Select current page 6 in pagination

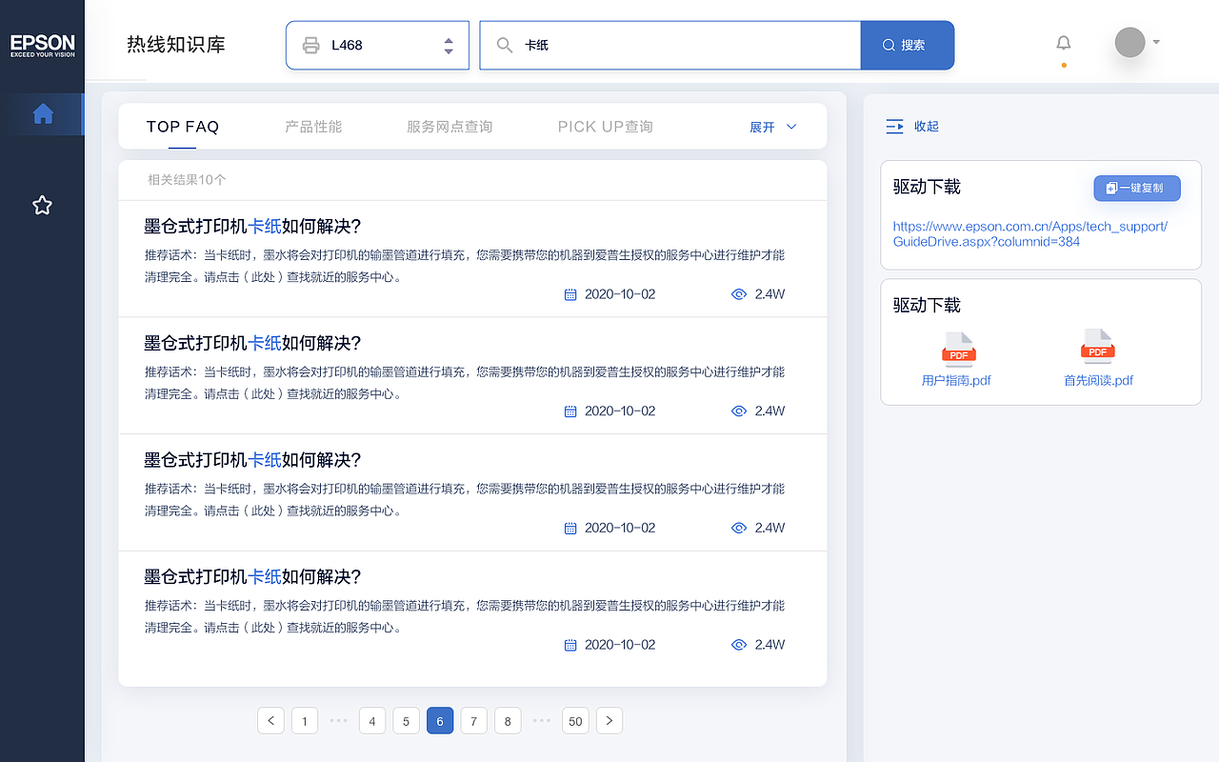pyautogui.click(x=440, y=721)
